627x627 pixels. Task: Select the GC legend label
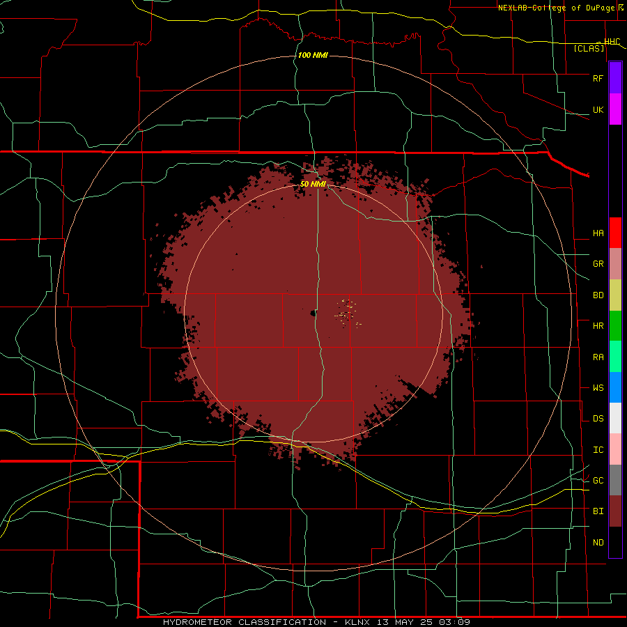[598, 481]
